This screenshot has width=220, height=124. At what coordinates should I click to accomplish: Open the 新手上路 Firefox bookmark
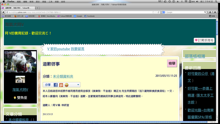pyautogui.click(x=19, y=16)
